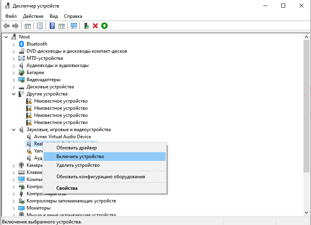Click the Forward arrow toolbar icon
The image size is (311, 225).
15,26
